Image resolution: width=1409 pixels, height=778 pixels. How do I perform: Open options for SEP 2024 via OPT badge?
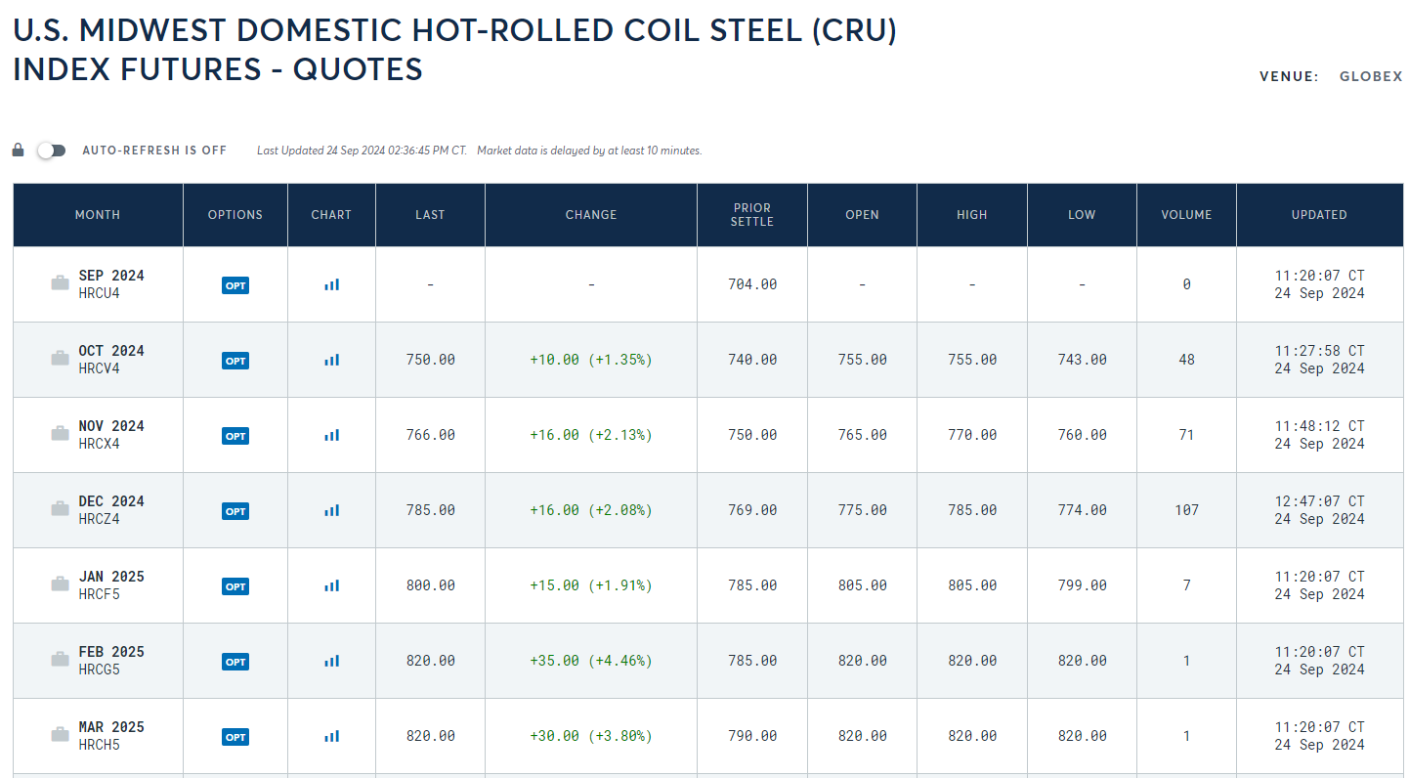pos(235,285)
